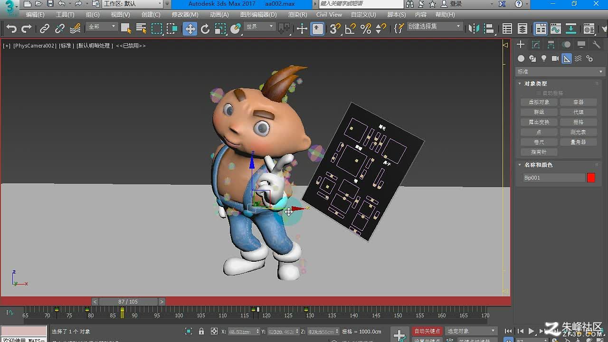Open the 创建选择集 named selection dropdown
The image size is (608, 342).
point(434,27)
